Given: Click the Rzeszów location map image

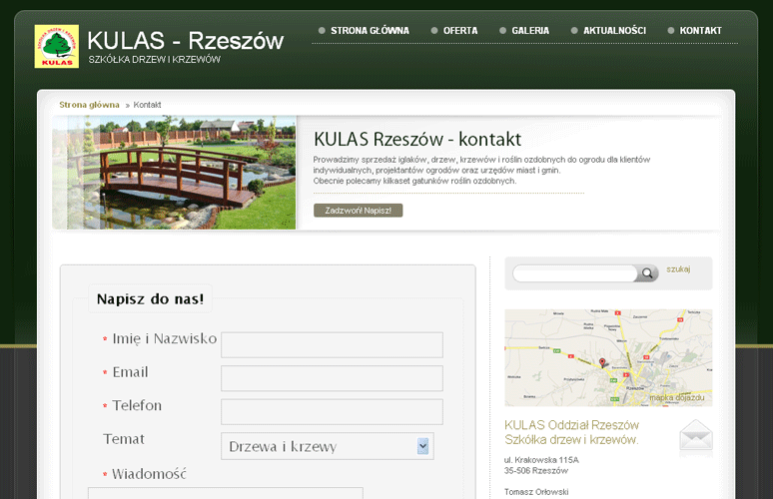Looking at the screenshot, I should pyautogui.click(x=608, y=357).
